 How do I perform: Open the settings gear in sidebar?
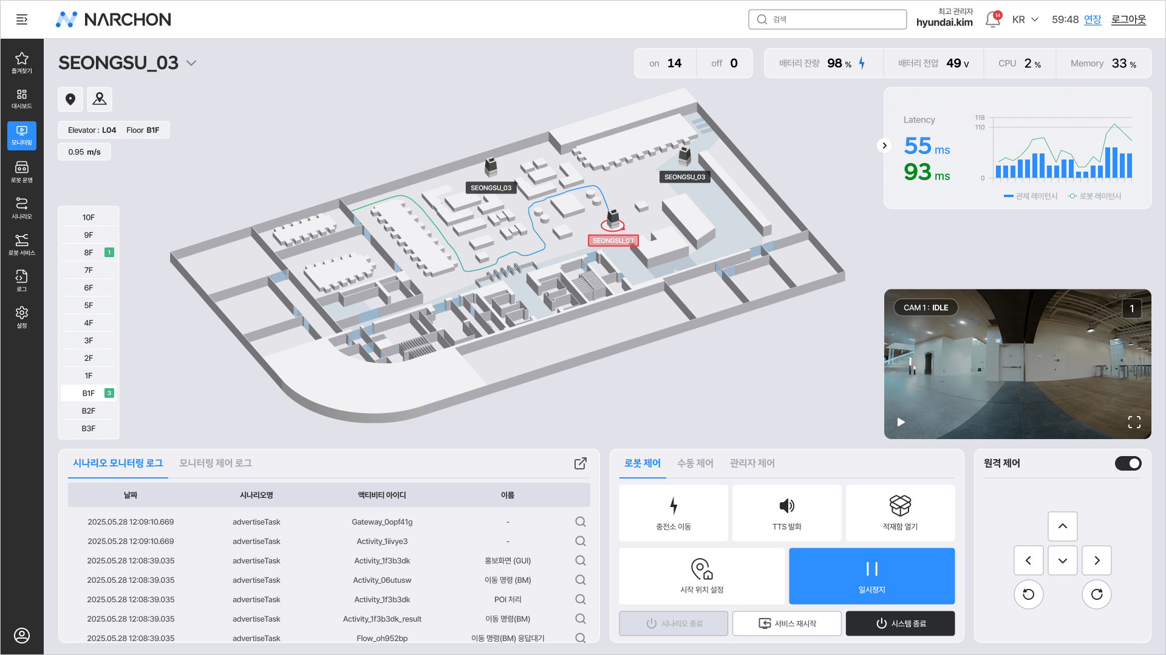coord(22,317)
